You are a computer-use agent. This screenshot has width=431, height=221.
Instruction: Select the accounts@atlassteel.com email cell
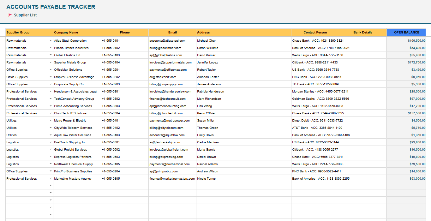point(167,41)
